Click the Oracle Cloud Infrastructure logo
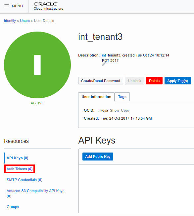The width and height of the screenshot is (194, 216). (48, 6)
